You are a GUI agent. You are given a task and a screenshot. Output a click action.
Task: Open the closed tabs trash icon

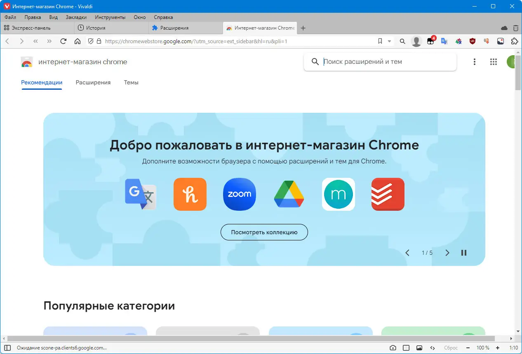tap(515, 28)
